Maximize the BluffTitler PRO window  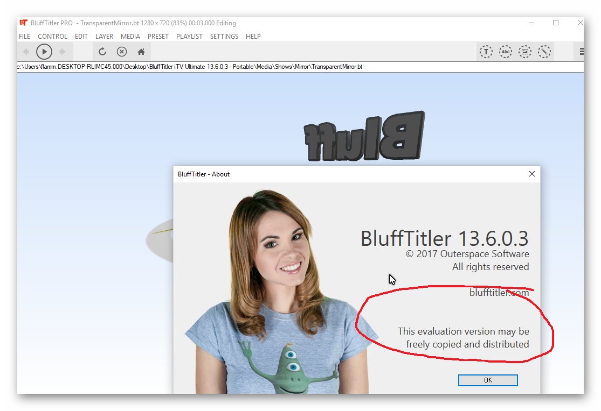coord(556,23)
